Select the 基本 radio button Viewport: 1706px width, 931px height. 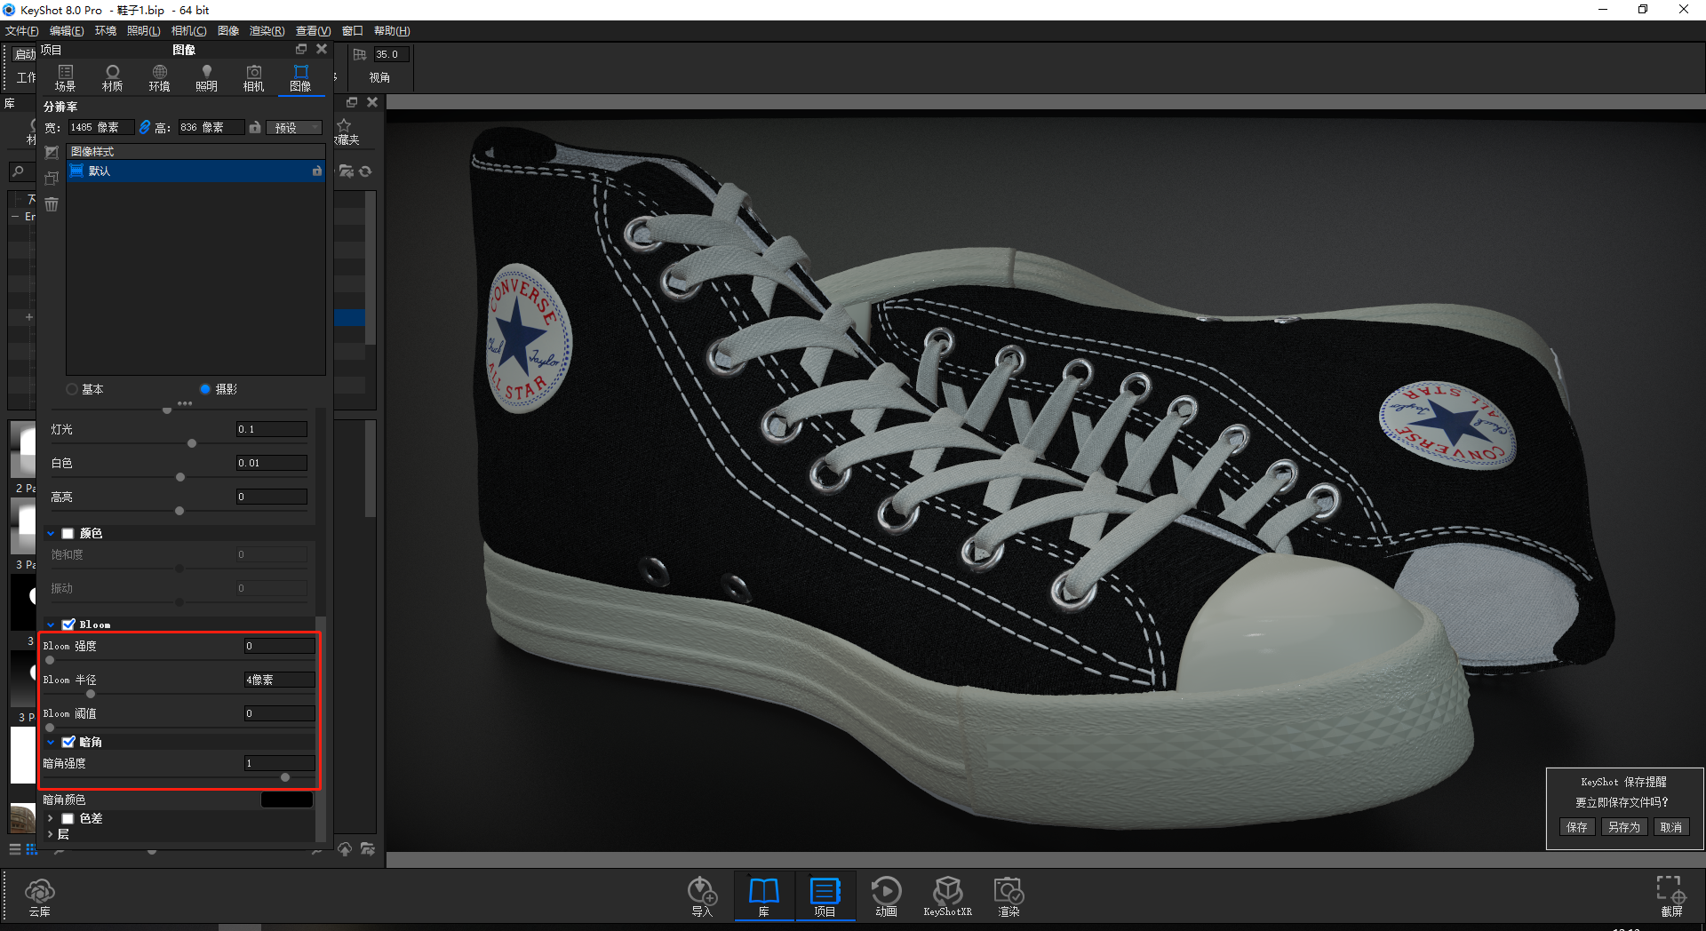coord(72,389)
